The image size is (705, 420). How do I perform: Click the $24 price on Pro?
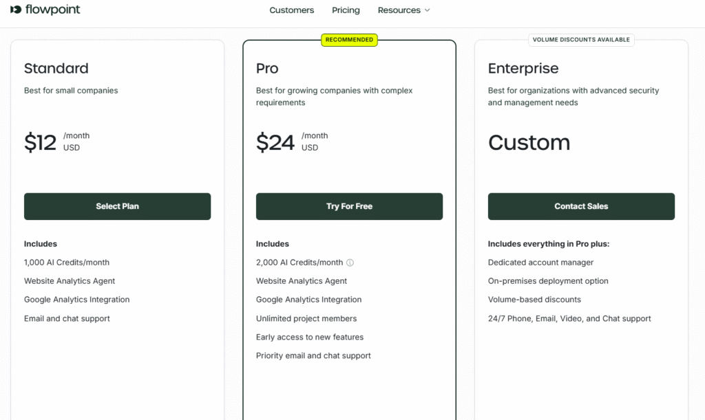point(275,142)
